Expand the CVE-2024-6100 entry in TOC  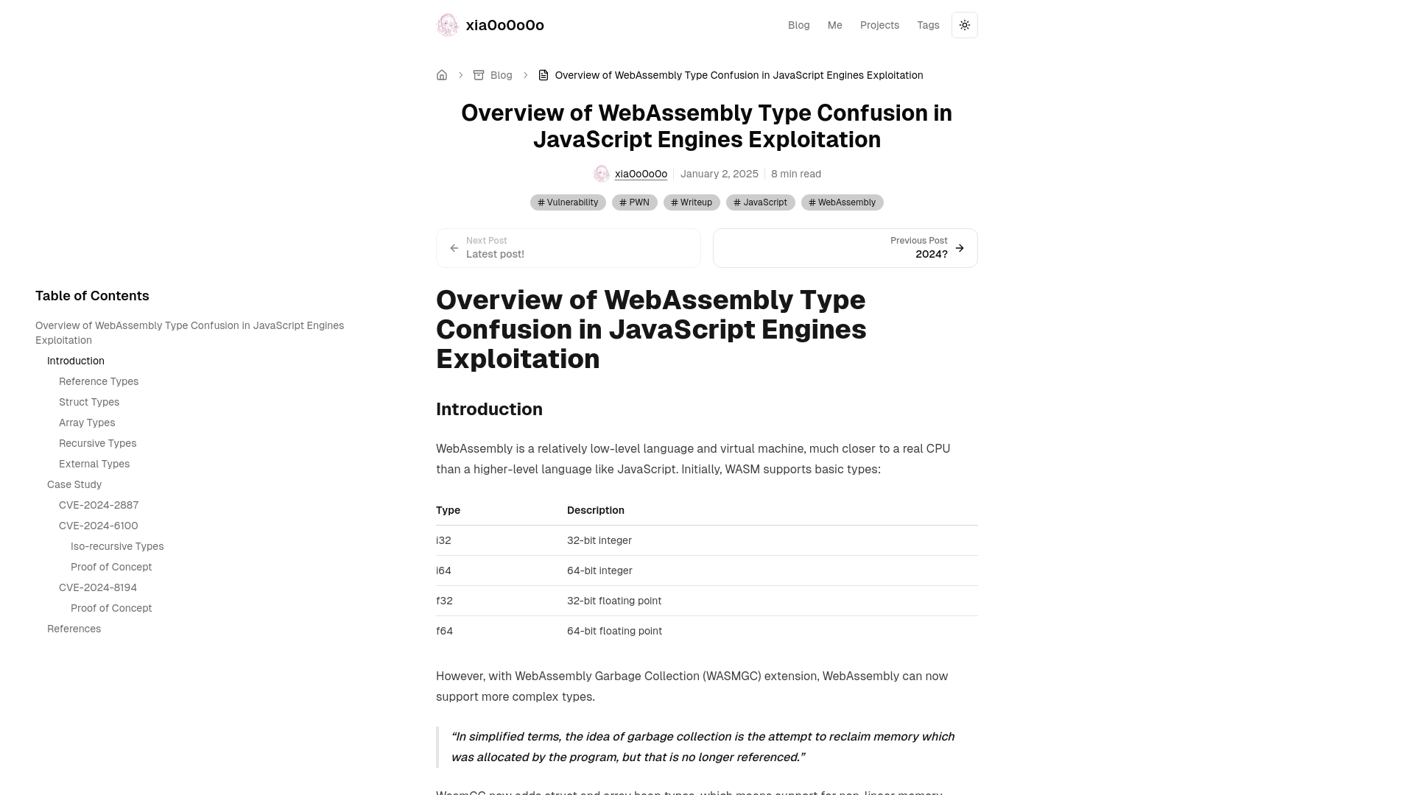pos(98,525)
